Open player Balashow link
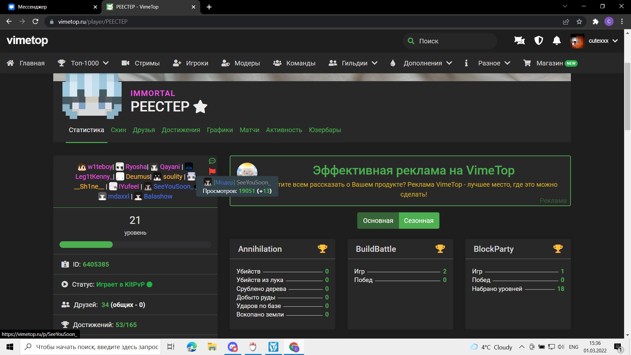 click(x=158, y=196)
